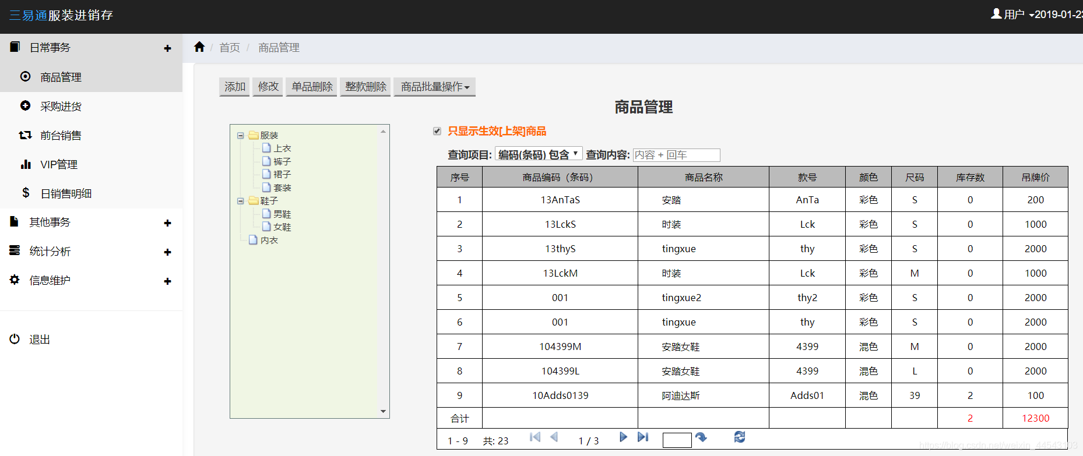The width and height of the screenshot is (1083, 456).
Task: Click the 单品删除 button
Action: tap(312, 87)
